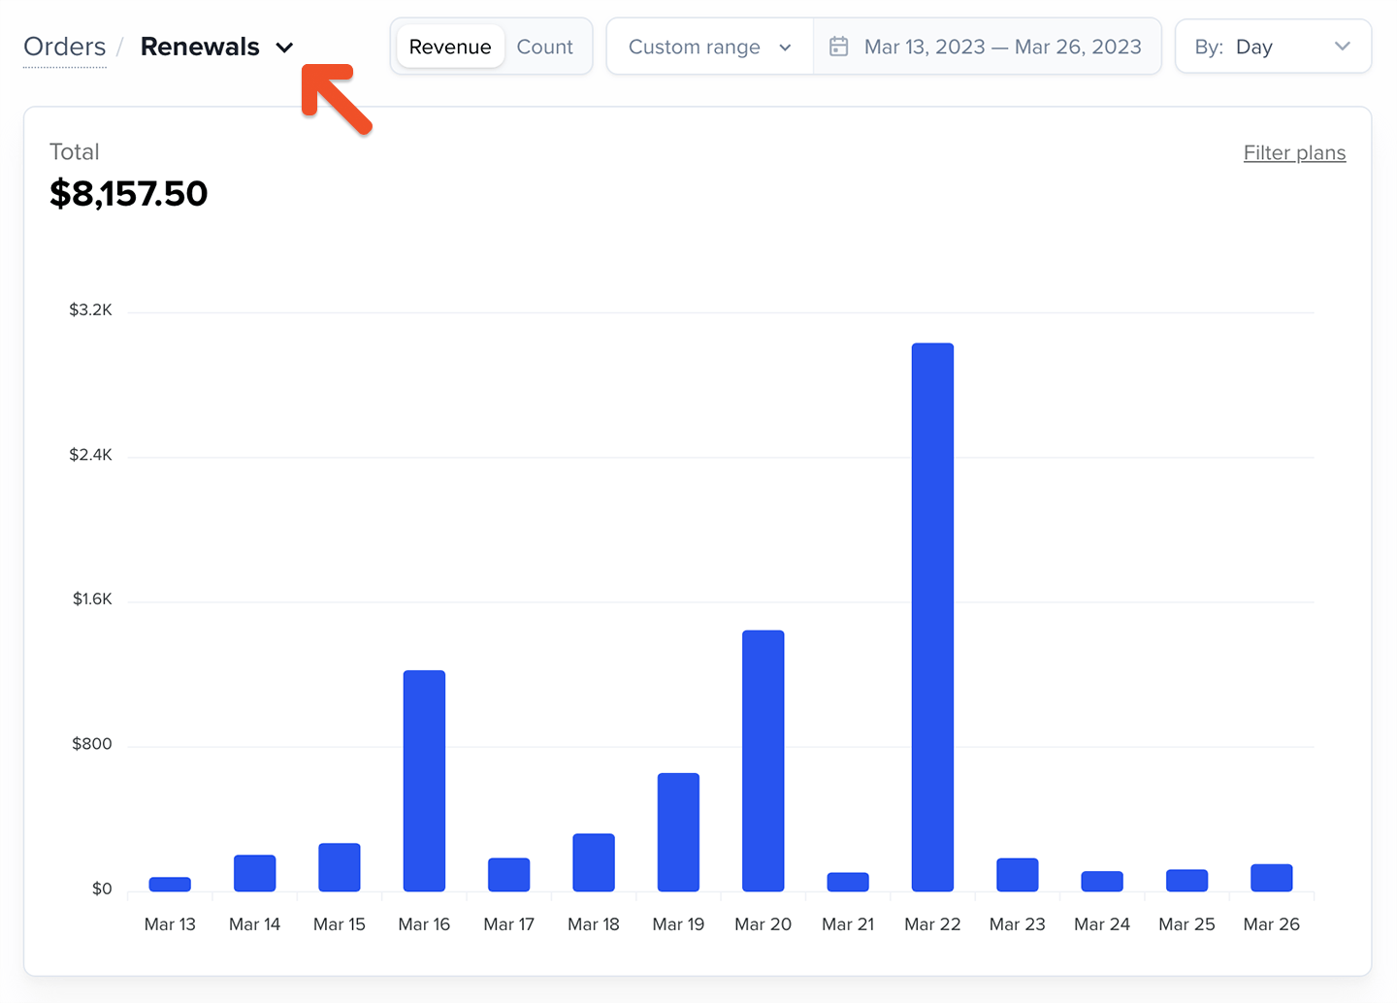
Task: Click the Mar 20 x-axis label
Action: click(x=763, y=924)
